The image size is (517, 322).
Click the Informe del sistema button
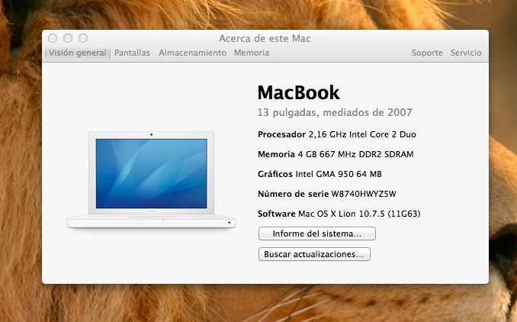click(317, 233)
